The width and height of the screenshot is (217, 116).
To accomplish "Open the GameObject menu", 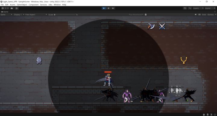I will click(x=22, y=5).
